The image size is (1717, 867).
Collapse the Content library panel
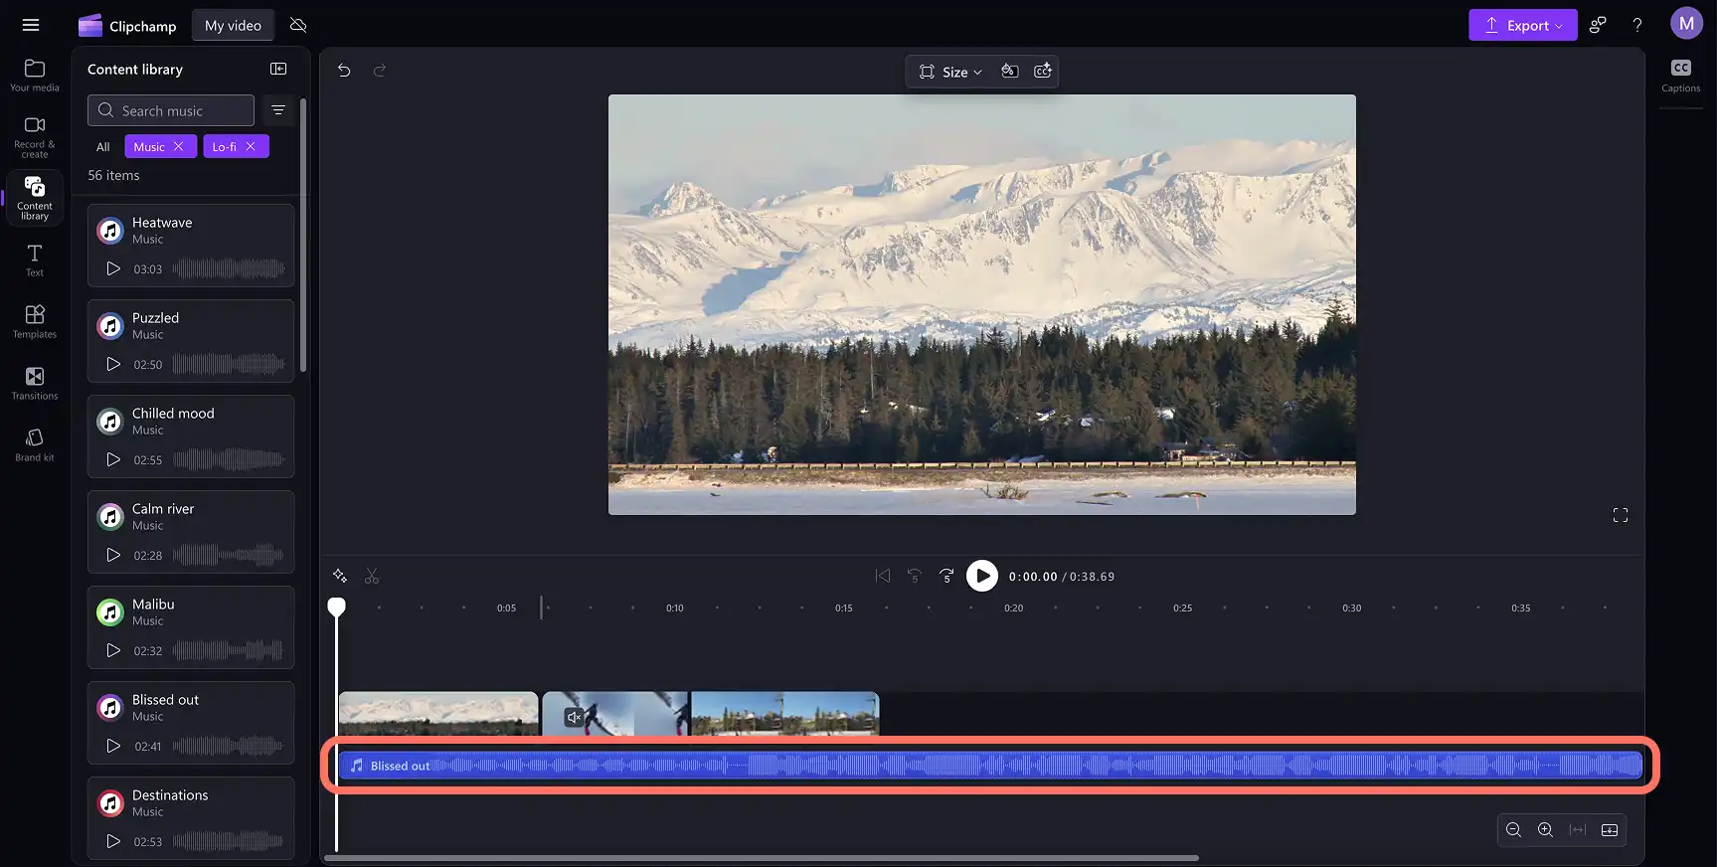click(x=278, y=69)
